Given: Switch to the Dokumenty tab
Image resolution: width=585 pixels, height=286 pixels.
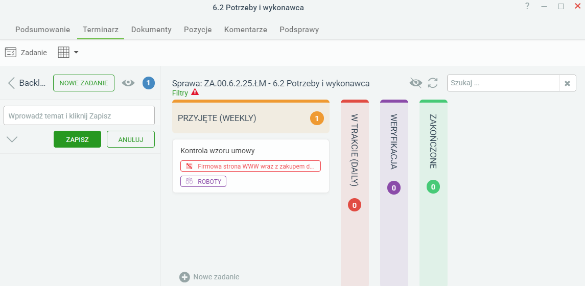Looking at the screenshot, I should 151,30.
